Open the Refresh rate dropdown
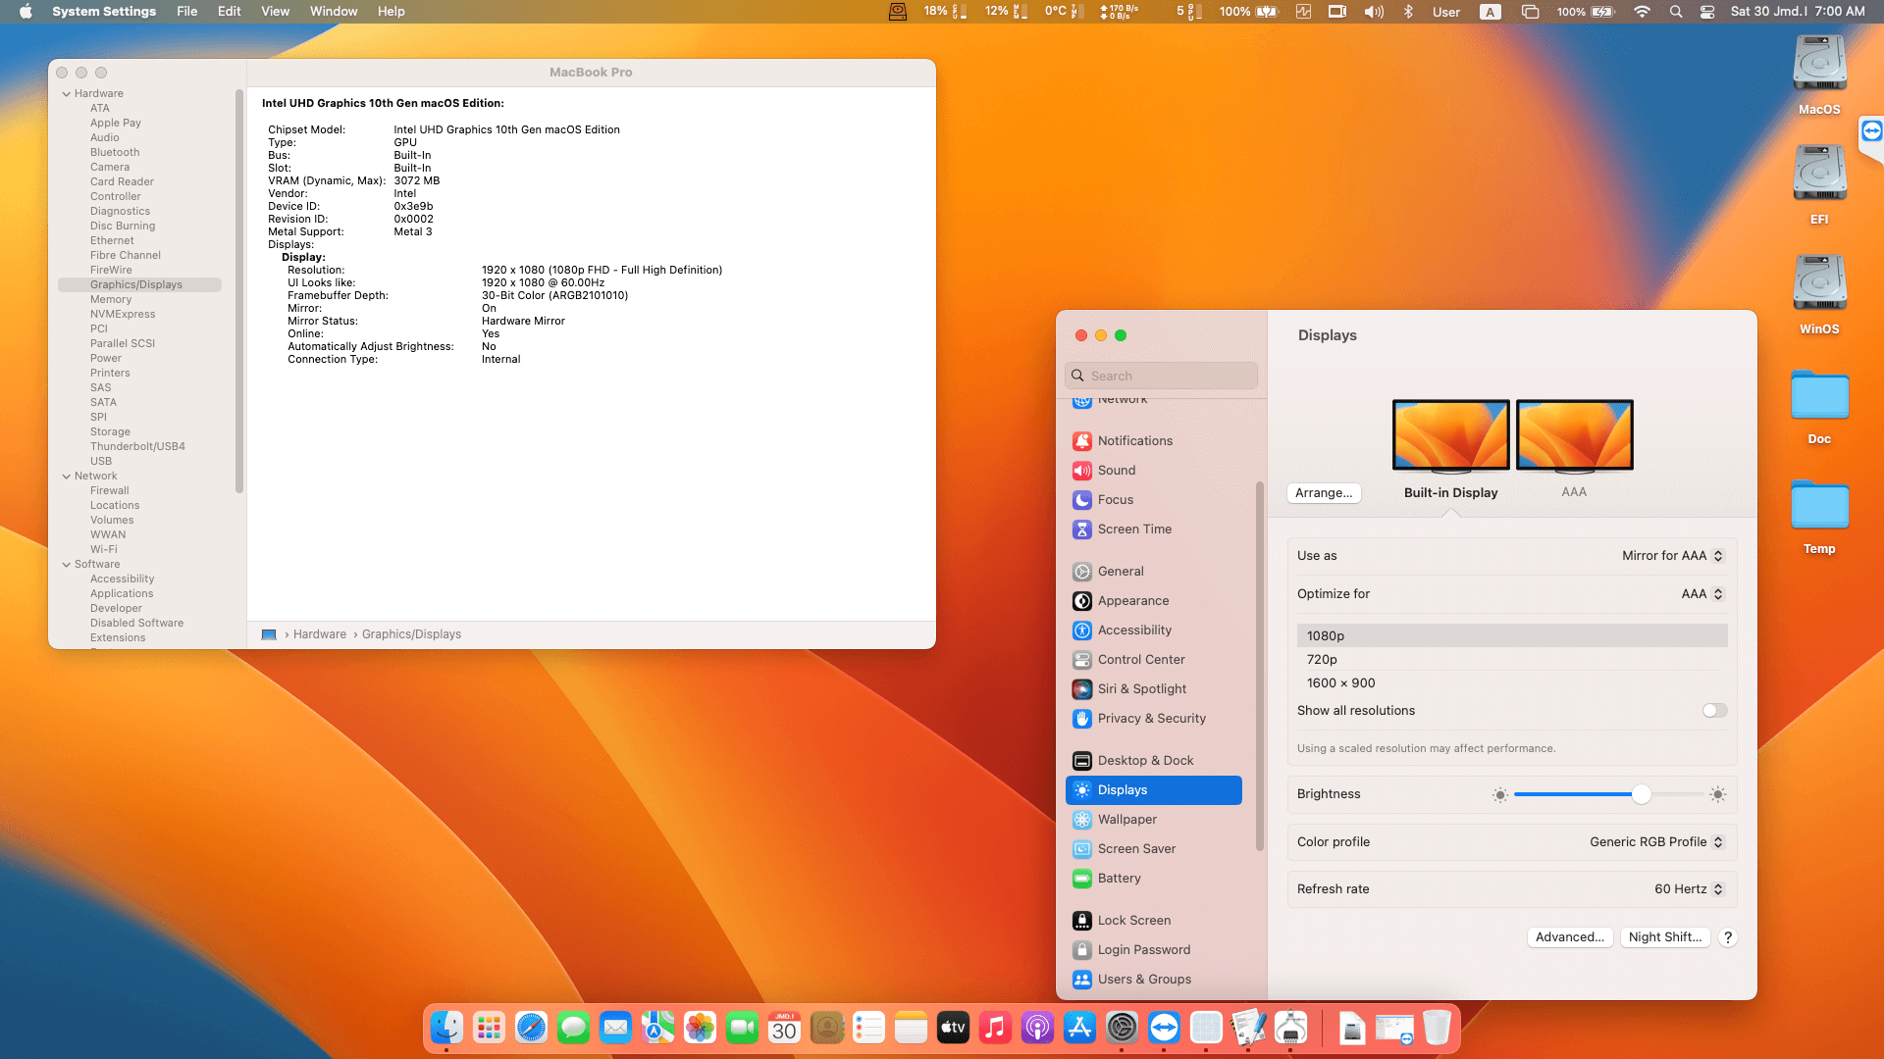This screenshot has height=1059, width=1884. (x=1688, y=889)
